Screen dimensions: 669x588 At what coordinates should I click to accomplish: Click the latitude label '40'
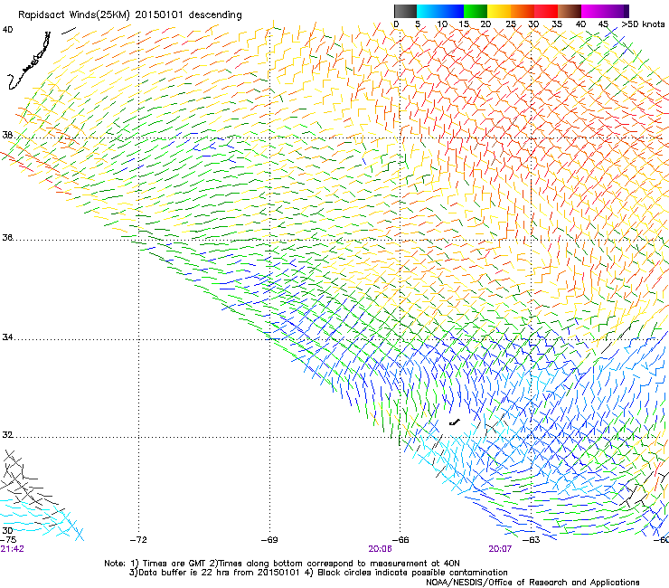pyautogui.click(x=7, y=30)
